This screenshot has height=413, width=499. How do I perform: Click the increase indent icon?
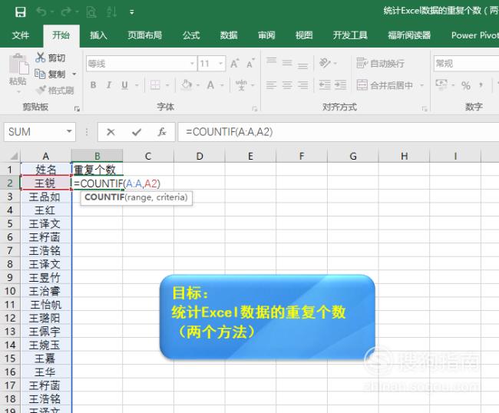[x=341, y=85]
